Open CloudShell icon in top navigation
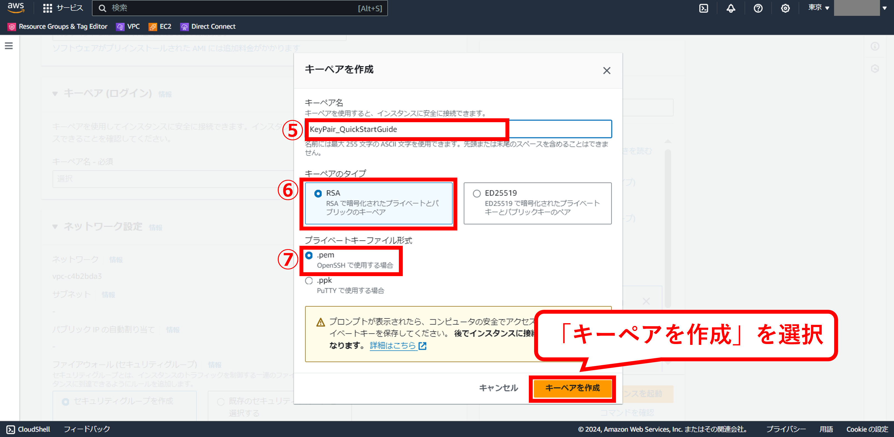Screen dimensions: 894x437 (703, 8)
